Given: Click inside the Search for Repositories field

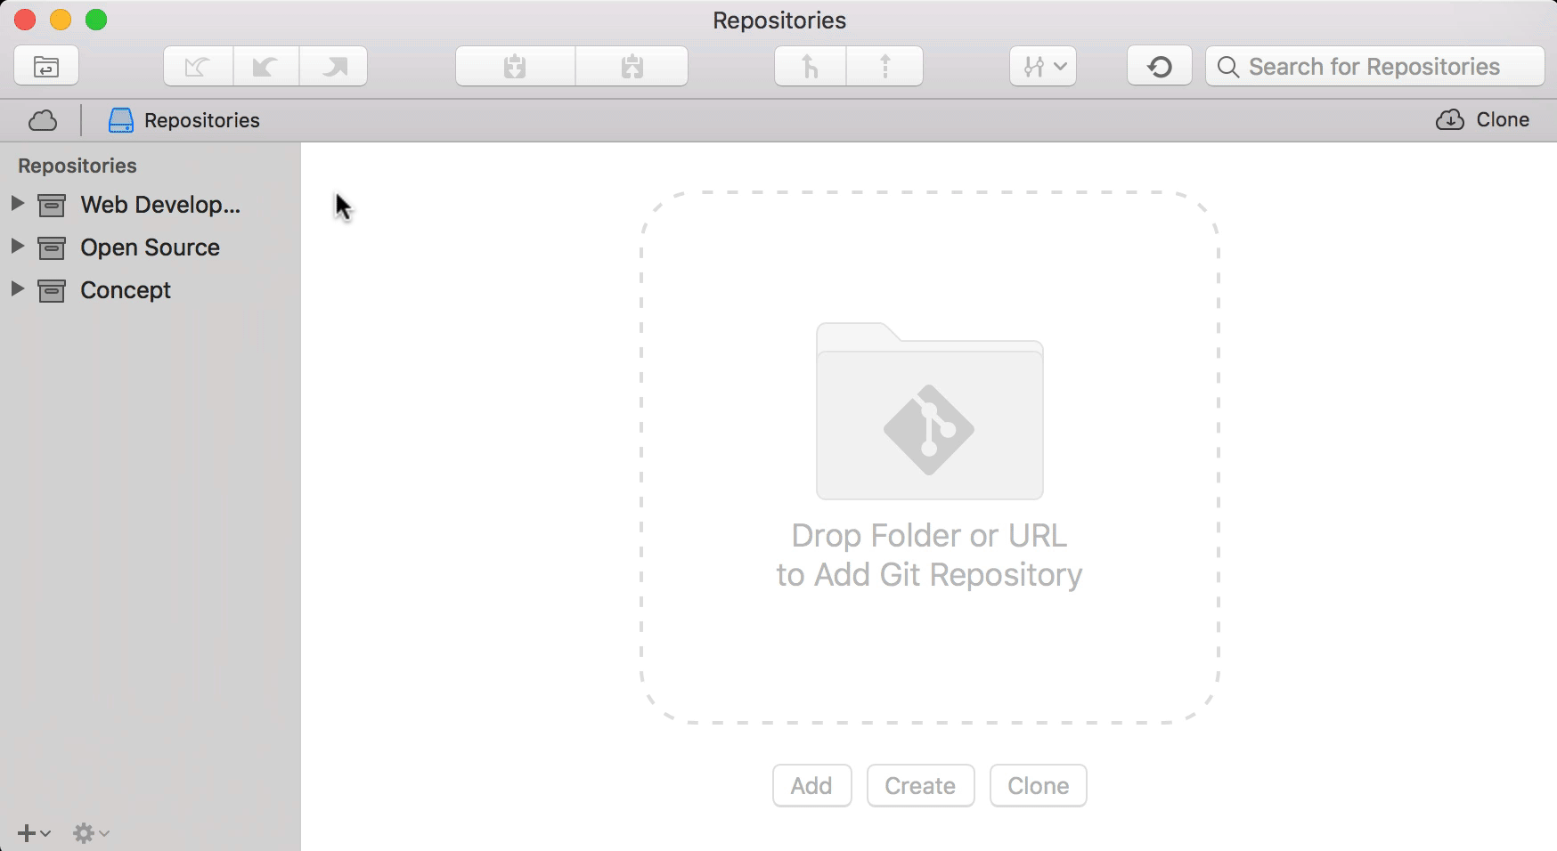Looking at the screenshot, I should pos(1374,66).
